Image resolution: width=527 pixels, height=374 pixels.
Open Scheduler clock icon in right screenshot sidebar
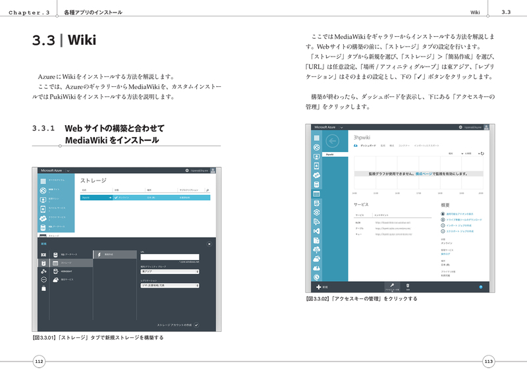point(316,277)
